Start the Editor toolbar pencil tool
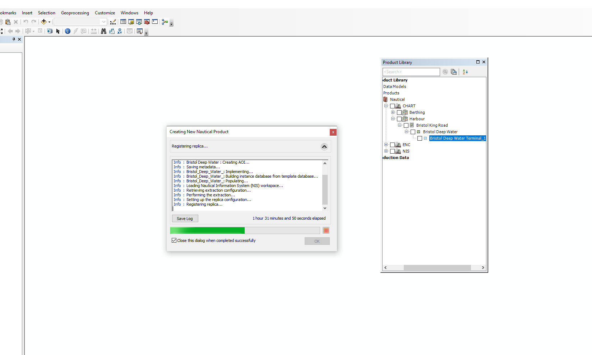The width and height of the screenshot is (592, 355). click(x=113, y=22)
